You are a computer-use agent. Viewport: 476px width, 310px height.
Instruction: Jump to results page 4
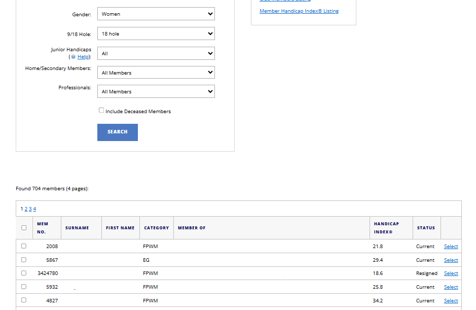(34, 209)
